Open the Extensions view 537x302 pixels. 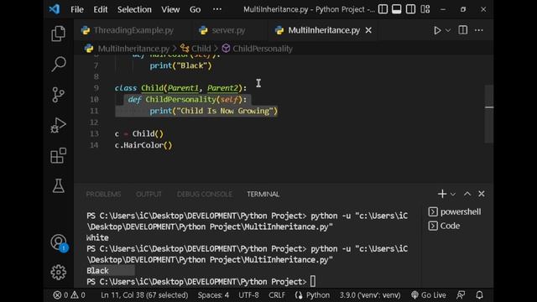tap(58, 156)
